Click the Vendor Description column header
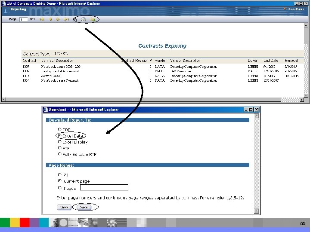Image resolution: width=310 pixels, height=232 pixels. click(x=185, y=61)
